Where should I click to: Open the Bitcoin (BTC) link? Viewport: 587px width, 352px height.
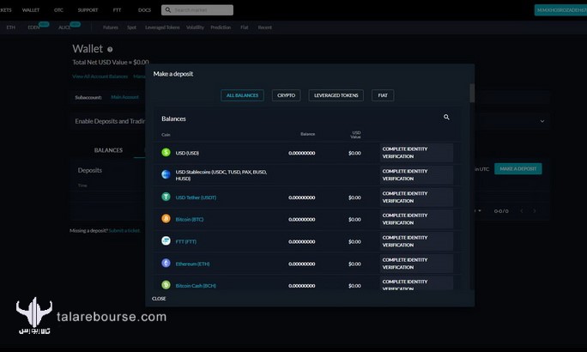[x=190, y=220]
